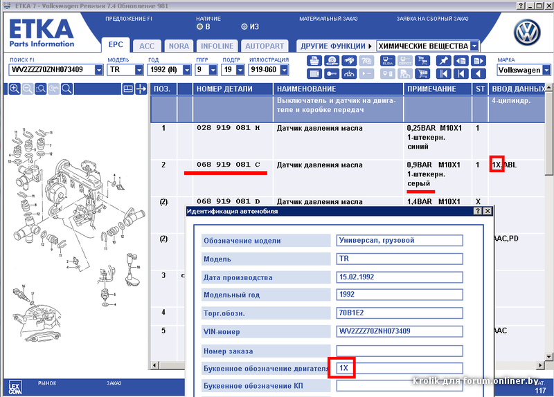Click the parts list scroll-down arrow

[549, 356]
